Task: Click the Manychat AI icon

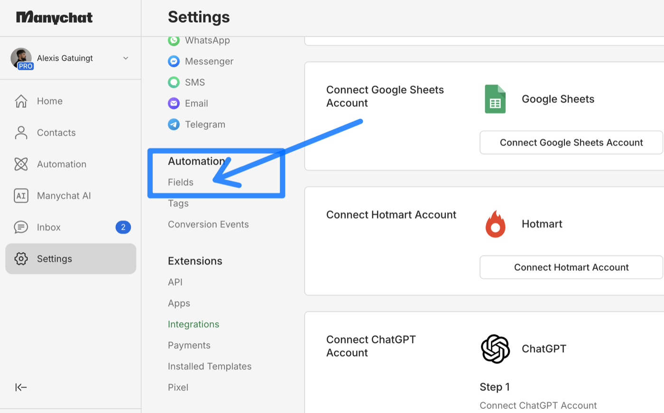Action: point(21,196)
